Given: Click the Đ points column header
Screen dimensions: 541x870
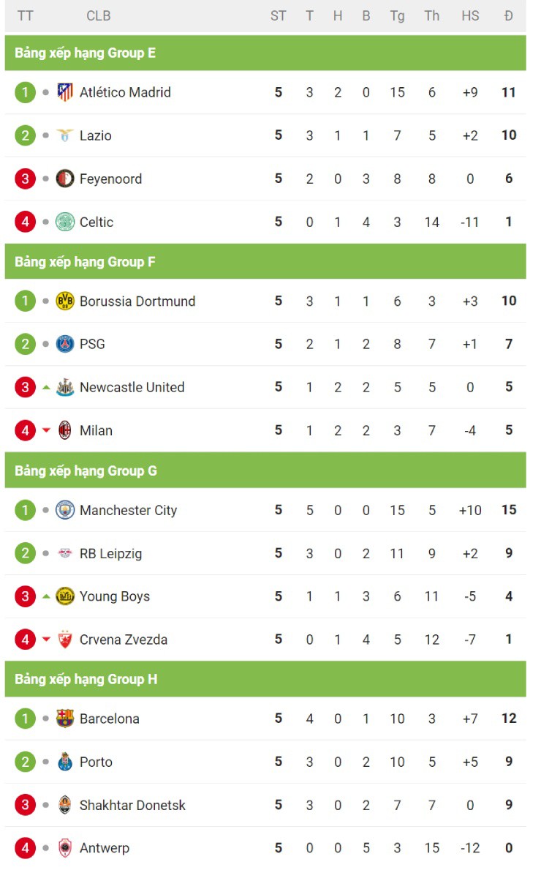Looking at the screenshot, I should coord(508,15).
